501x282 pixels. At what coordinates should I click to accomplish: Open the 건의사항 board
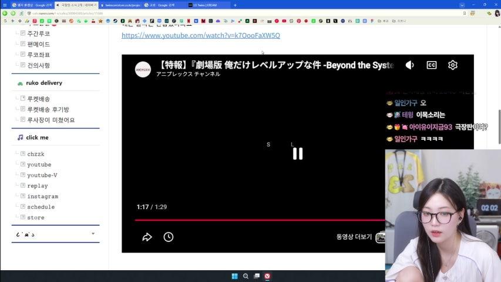coord(38,65)
